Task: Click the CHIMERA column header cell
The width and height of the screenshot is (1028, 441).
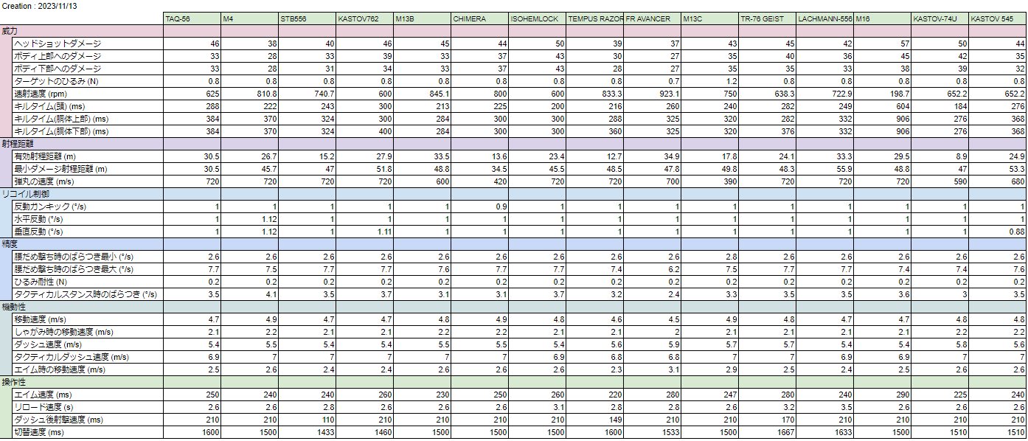Action: (479, 18)
